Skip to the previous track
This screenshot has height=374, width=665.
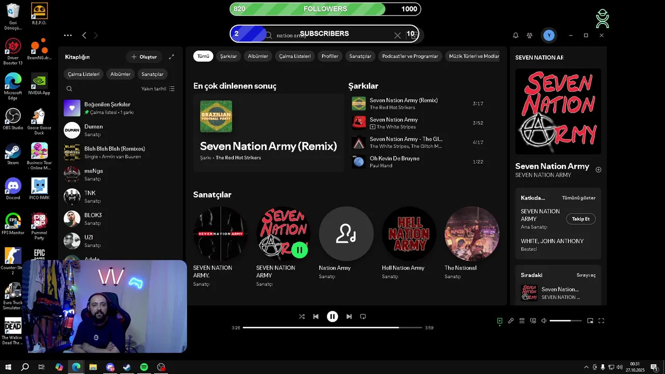pyautogui.click(x=316, y=316)
